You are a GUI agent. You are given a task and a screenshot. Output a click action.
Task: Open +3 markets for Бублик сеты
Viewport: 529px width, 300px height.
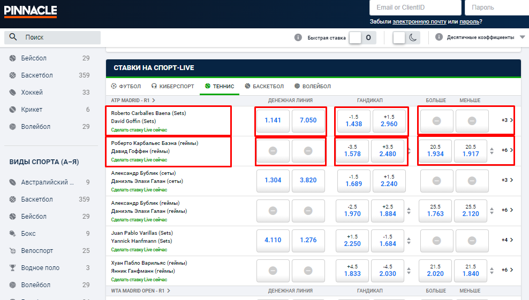(x=507, y=180)
